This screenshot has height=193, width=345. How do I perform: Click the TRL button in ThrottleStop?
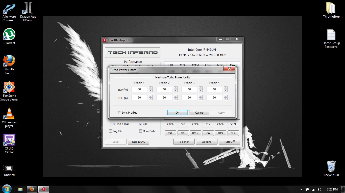pos(170,133)
